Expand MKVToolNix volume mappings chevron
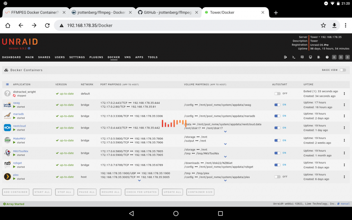Screen dimensions: 352x220 [225, 157]
